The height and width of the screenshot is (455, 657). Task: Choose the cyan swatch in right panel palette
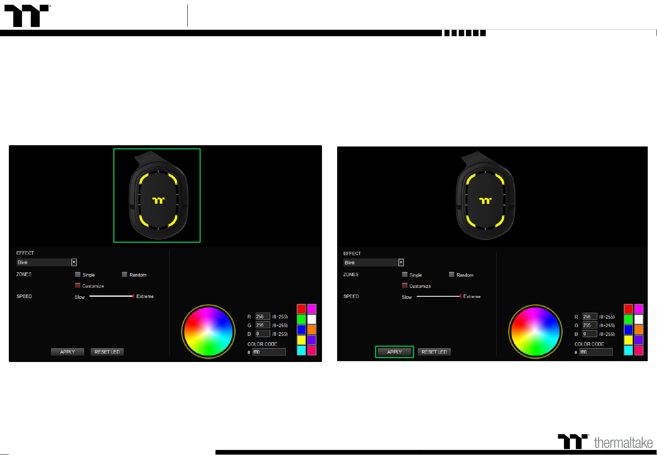[x=628, y=350]
